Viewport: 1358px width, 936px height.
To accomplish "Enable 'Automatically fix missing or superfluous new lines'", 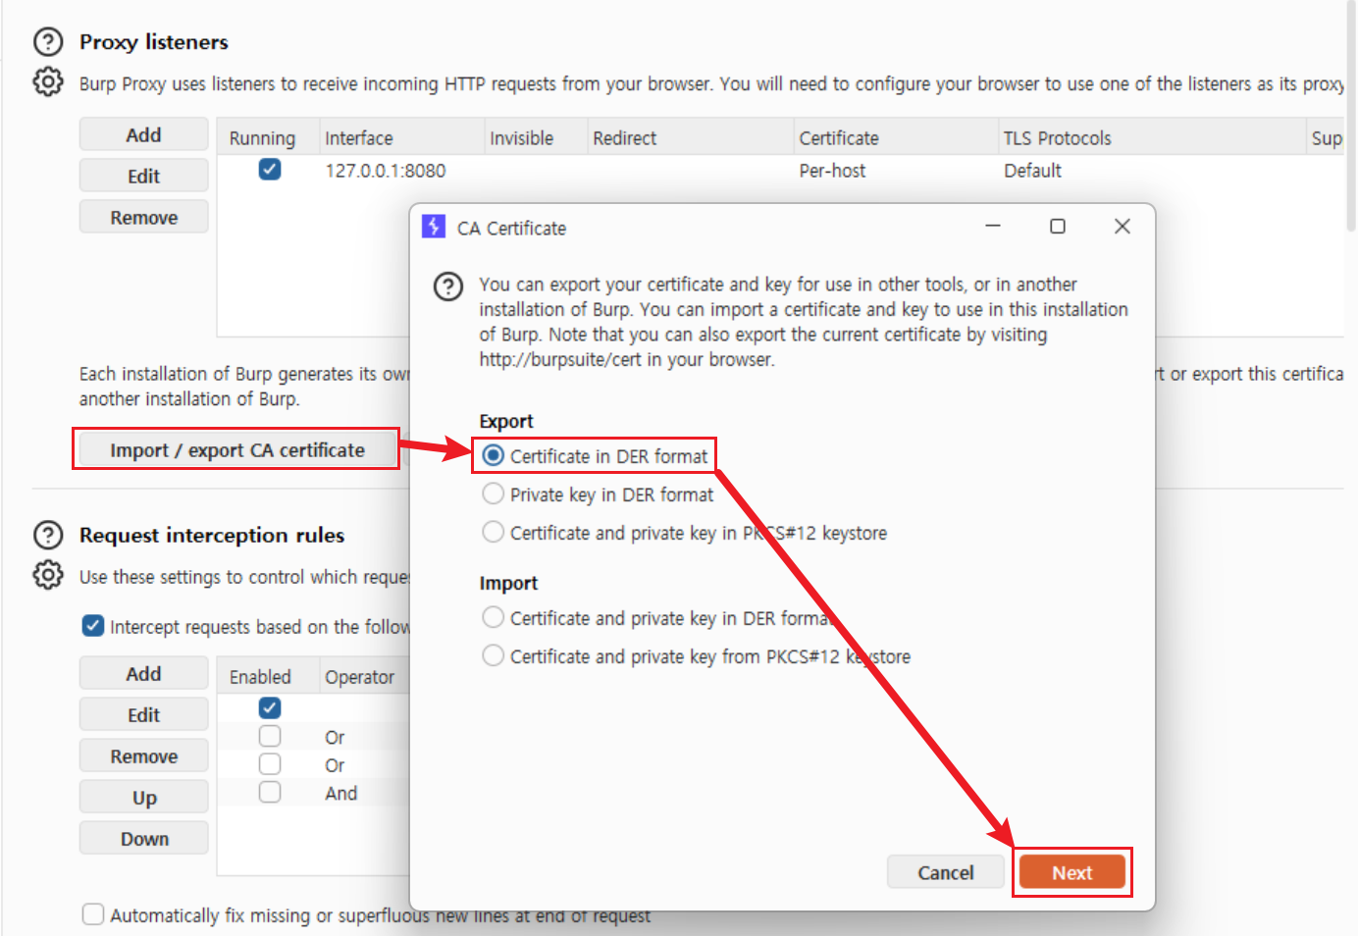I will [x=93, y=914].
